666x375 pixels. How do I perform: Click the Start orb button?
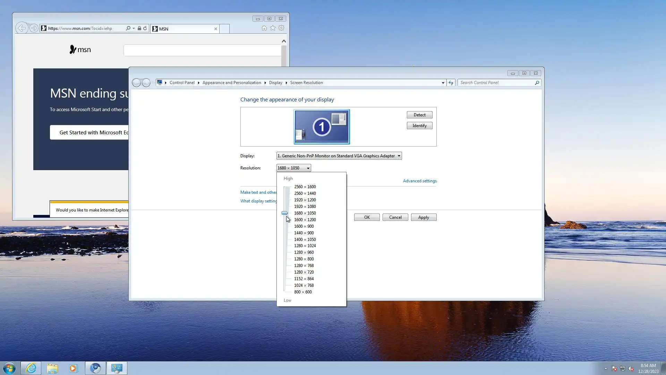[x=9, y=368]
